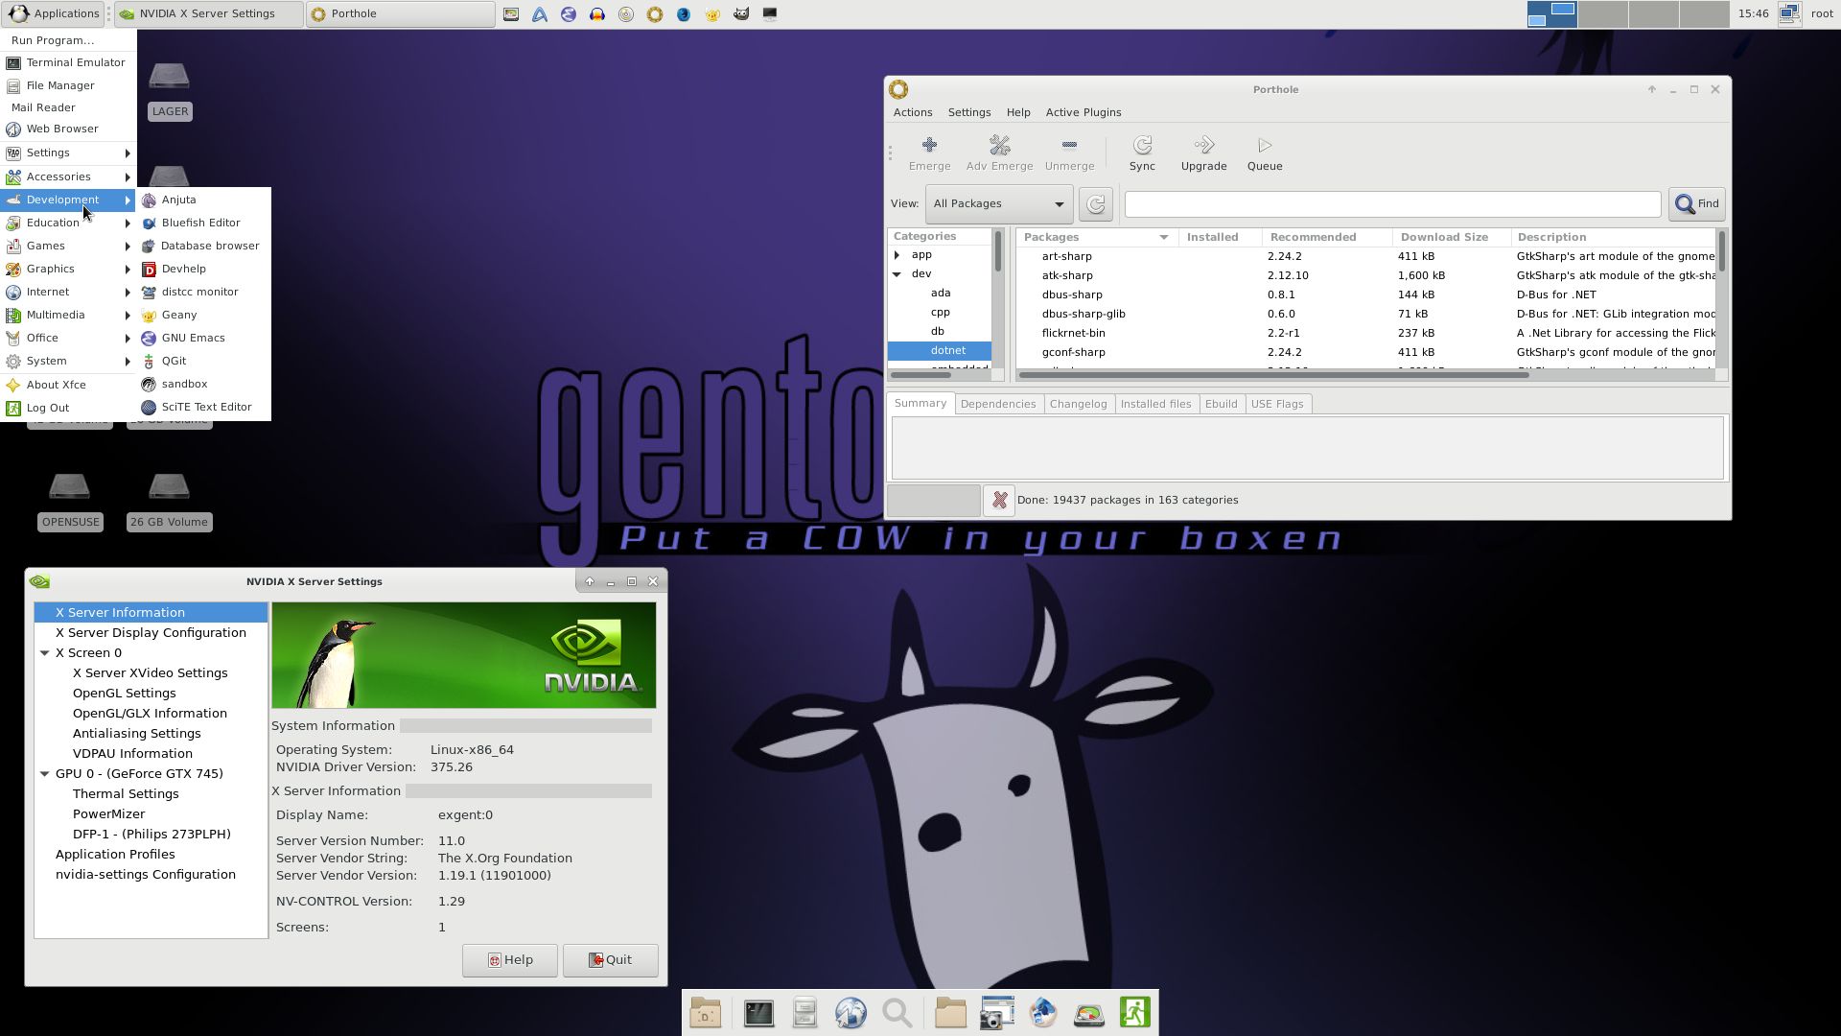The image size is (1841, 1036).
Task: Open the Applications menu button
Action: pyautogui.click(x=54, y=14)
